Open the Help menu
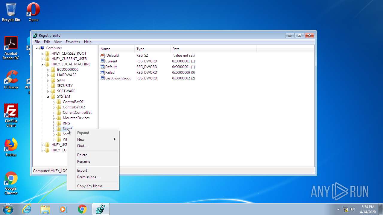This screenshot has width=383, height=215. click(88, 42)
